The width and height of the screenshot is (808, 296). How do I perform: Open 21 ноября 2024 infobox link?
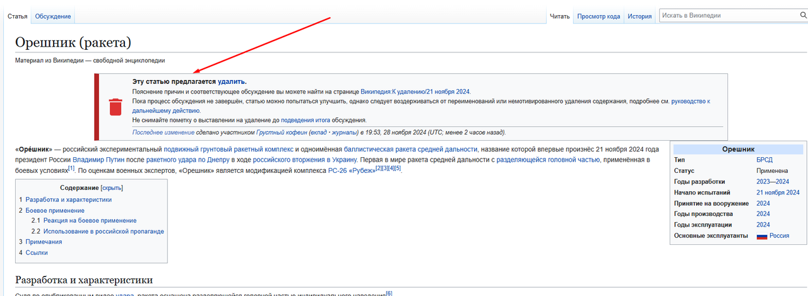(x=778, y=192)
